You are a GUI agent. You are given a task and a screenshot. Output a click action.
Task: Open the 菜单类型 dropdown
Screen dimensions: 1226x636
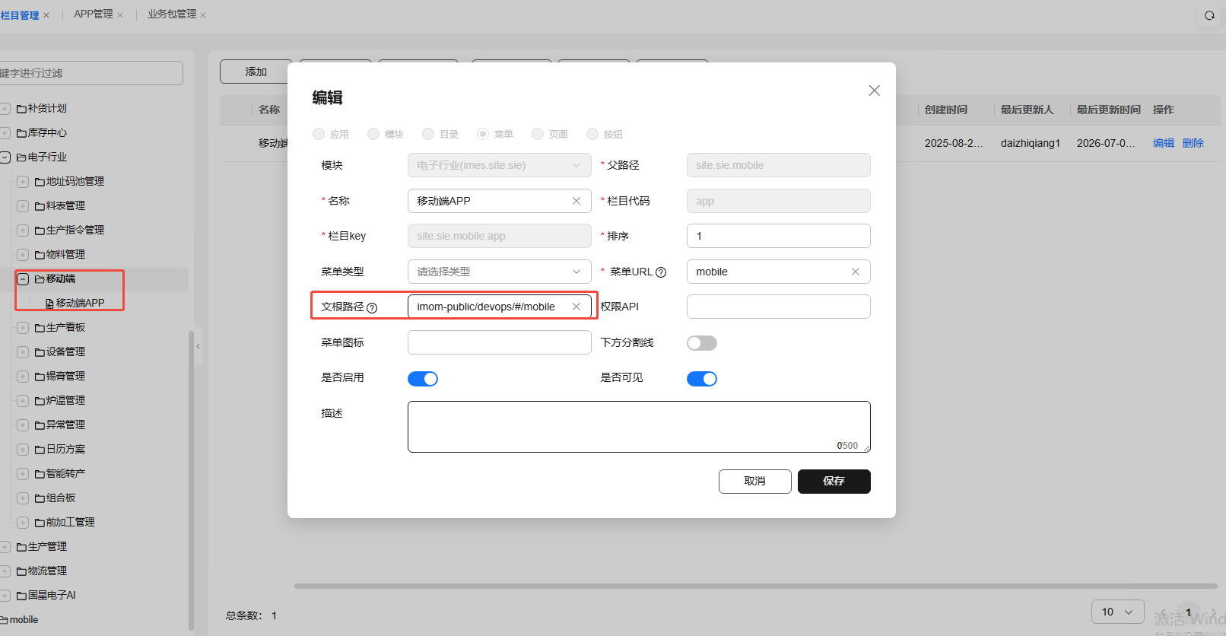click(500, 272)
